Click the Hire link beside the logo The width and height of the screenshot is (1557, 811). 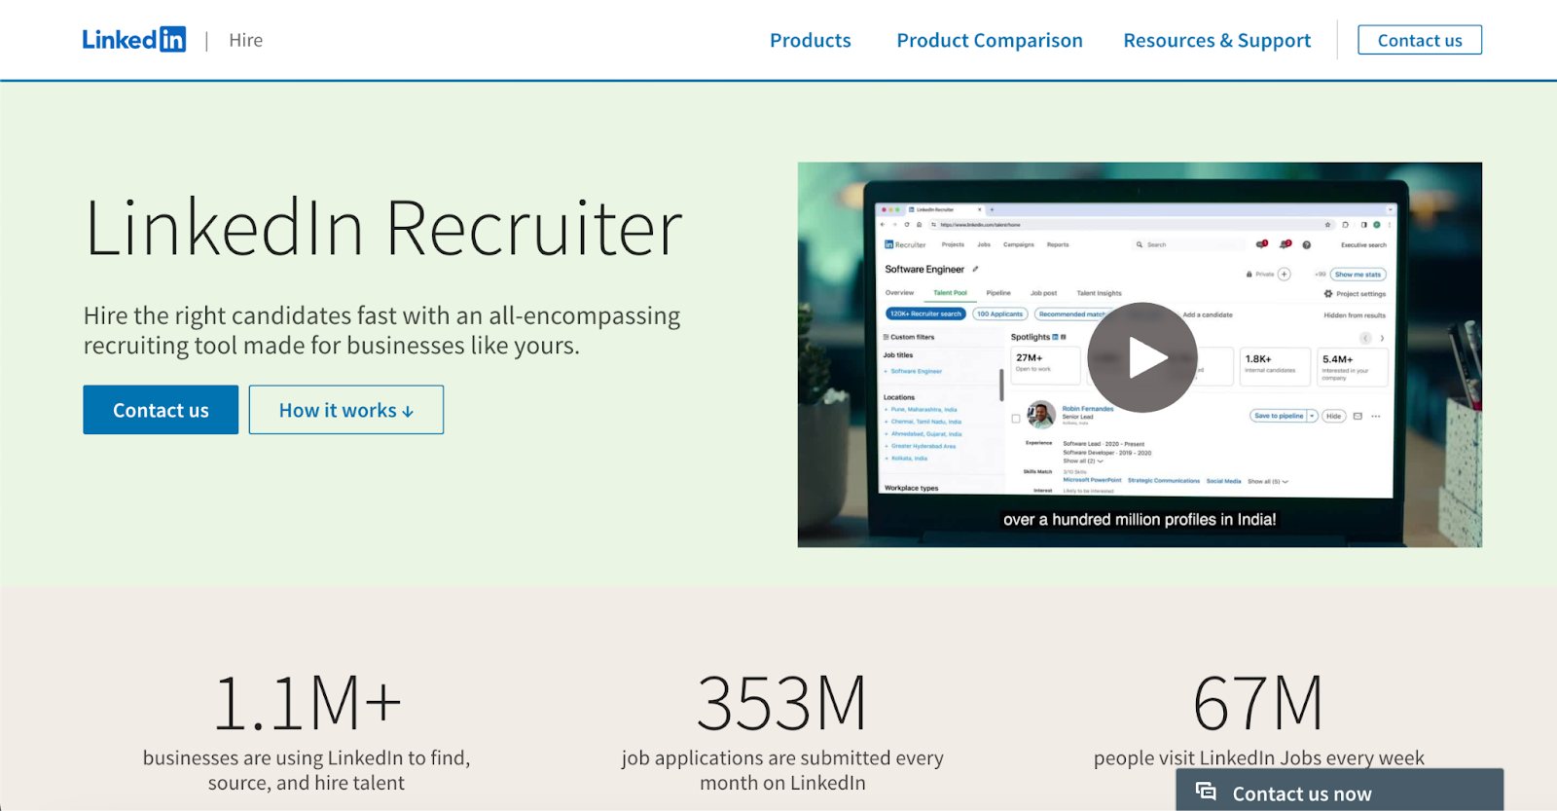pyautogui.click(x=245, y=40)
